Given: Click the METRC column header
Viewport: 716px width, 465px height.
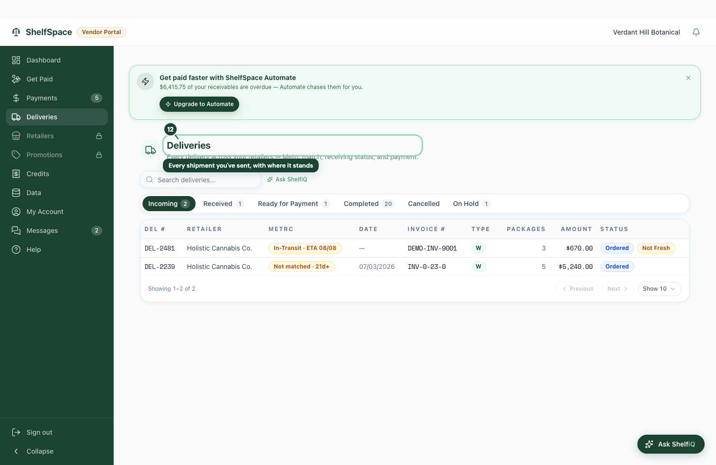Looking at the screenshot, I should coord(281,229).
